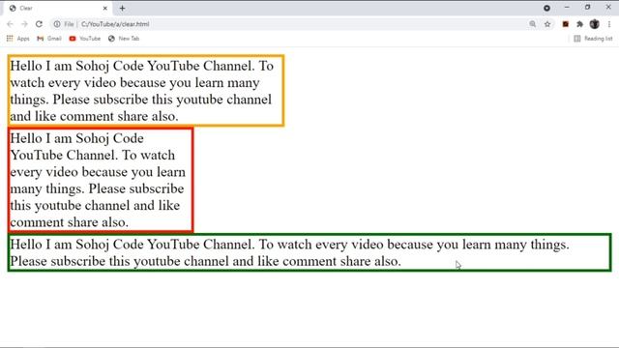Open the Reading list panel
Image resolution: width=619 pixels, height=348 pixels.
click(x=593, y=39)
